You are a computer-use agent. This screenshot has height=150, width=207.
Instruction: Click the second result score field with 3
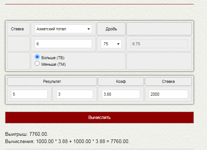point(75,94)
